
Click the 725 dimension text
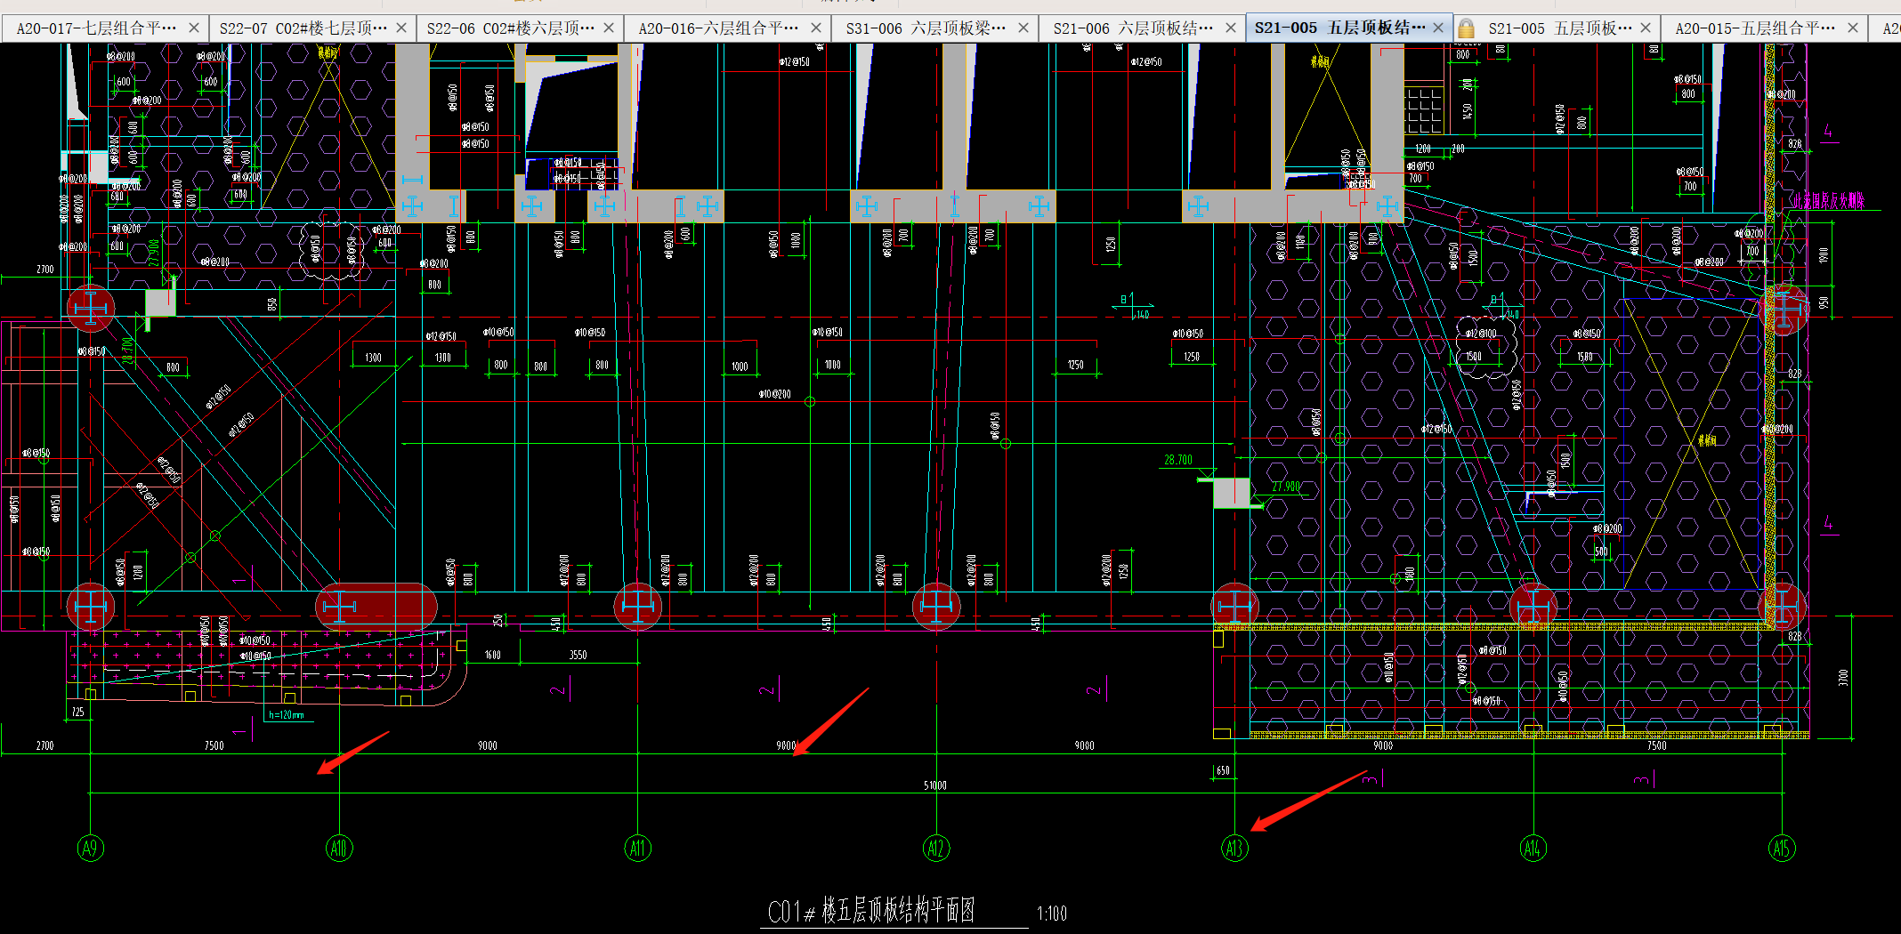pos(78,712)
